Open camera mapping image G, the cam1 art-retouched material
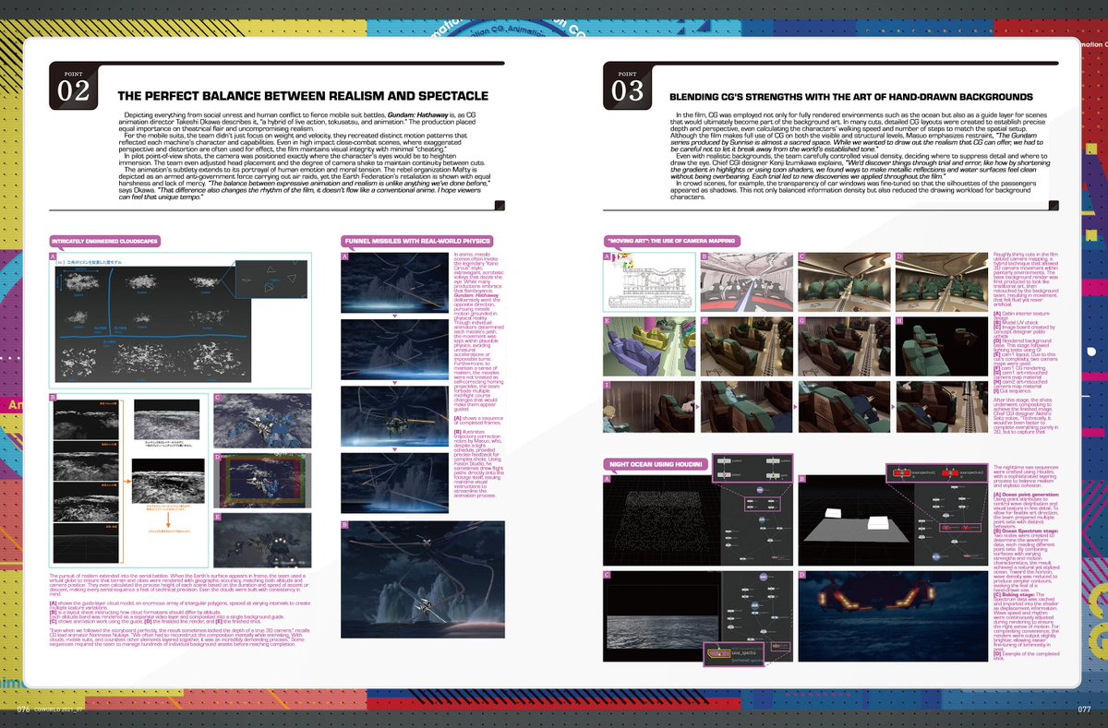The width and height of the screenshot is (1108, 728). coord(844,344)
